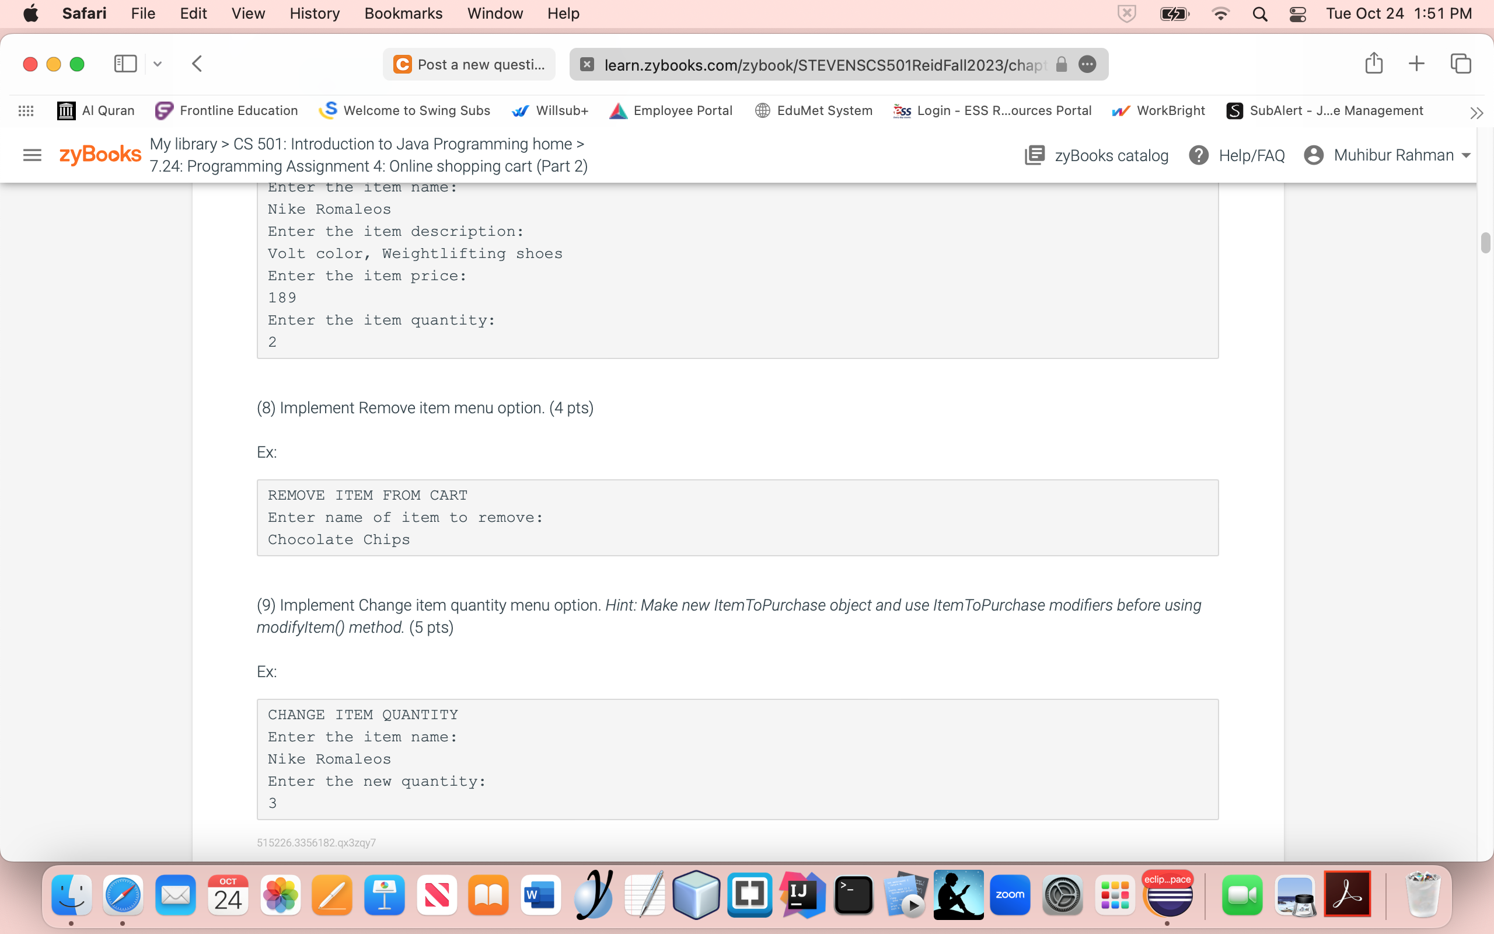
Task: Open IntelliJ IDEA from the Dock
Action: click(801, 894)
